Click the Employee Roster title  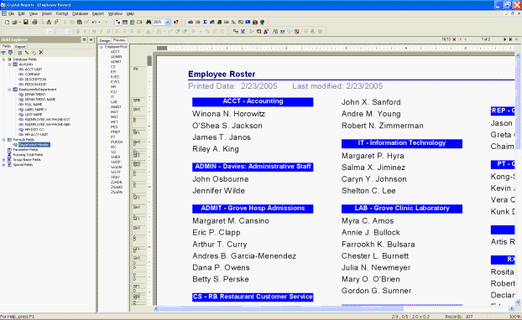pos(222,74)
